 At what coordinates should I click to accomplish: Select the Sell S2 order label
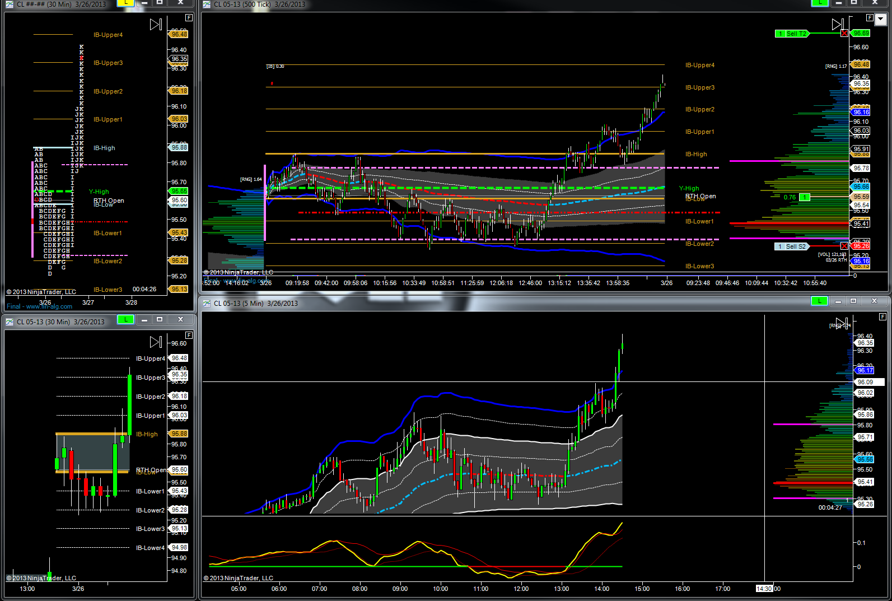pyautogui.click(x=792, y=246)
